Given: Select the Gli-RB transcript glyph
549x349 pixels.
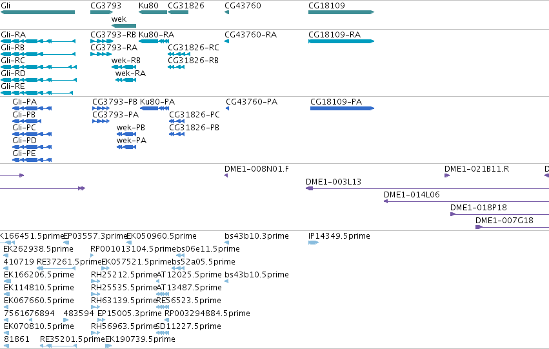Looking at the screenshot, I should pyautogui.click(x=38, y=54).
